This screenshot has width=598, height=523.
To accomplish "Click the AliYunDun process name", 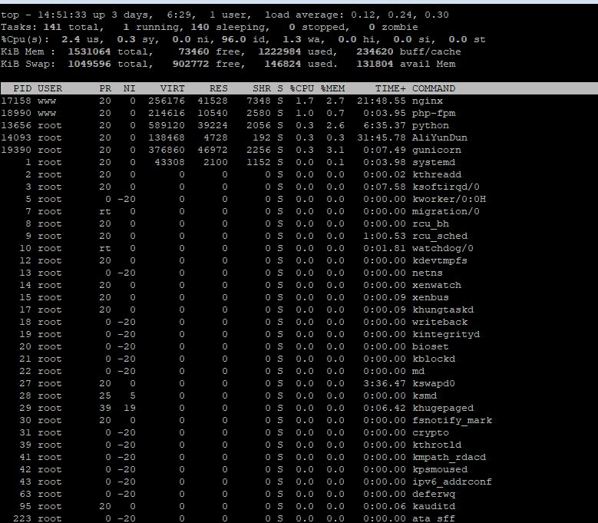I will [439, 137].
